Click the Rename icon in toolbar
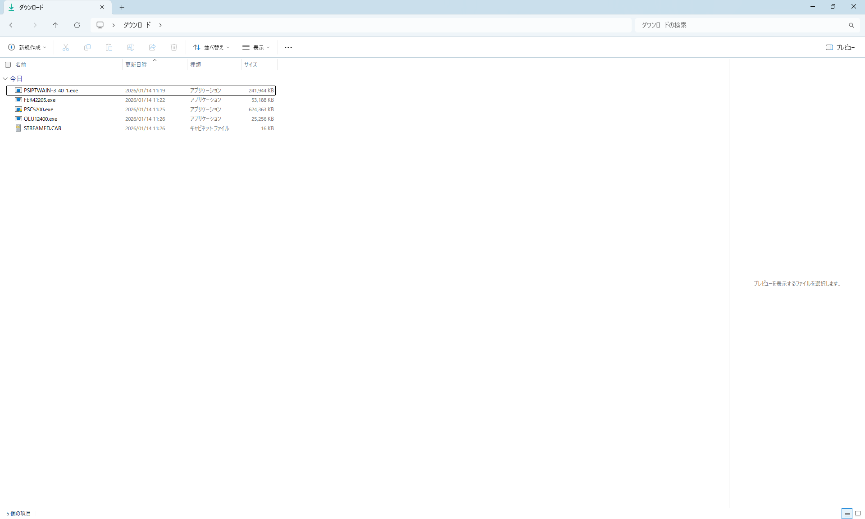The height and width of the screenshot is (519, 865). 131,47
